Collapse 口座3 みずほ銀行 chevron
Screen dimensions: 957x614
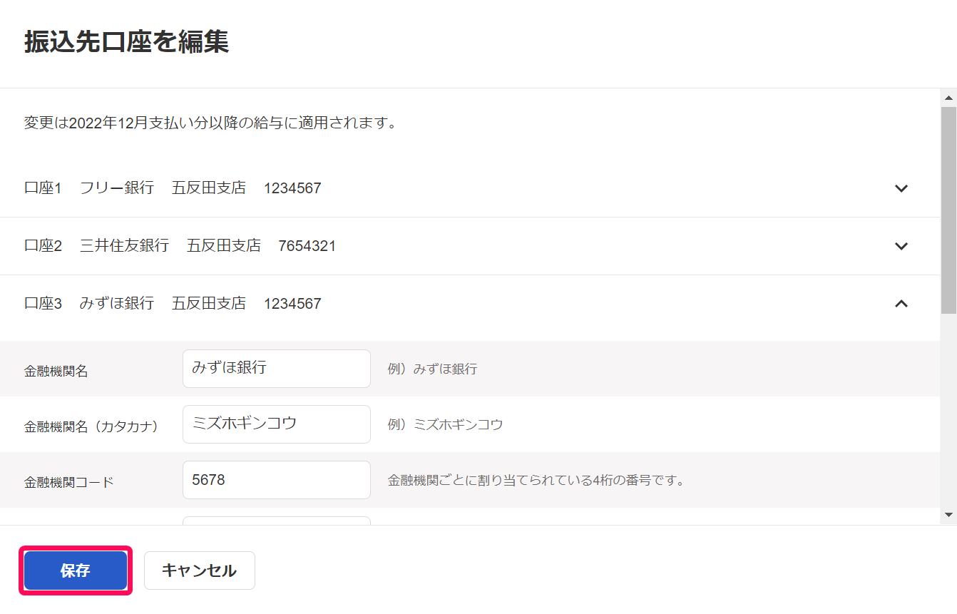901,304
